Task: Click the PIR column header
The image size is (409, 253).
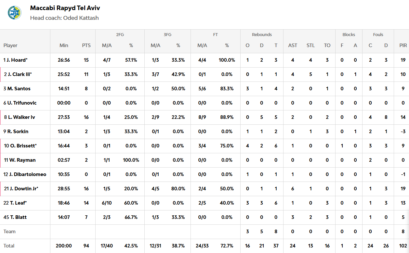Action: tap(403, 45)
